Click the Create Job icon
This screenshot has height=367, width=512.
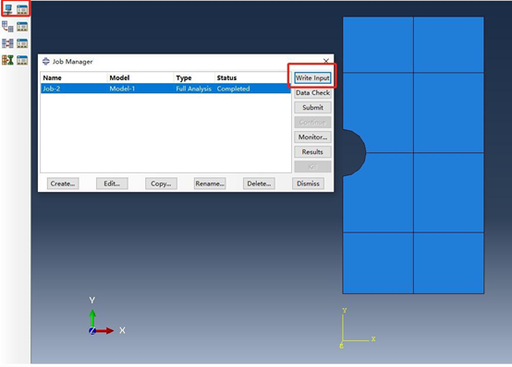7,9
